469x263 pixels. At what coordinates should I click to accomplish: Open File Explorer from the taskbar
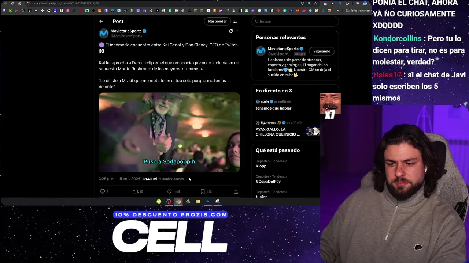tap(198, 202)
